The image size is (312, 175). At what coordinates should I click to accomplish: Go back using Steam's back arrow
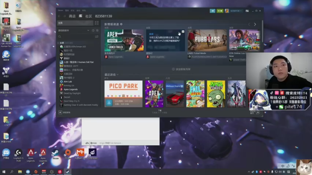(59, 16)
